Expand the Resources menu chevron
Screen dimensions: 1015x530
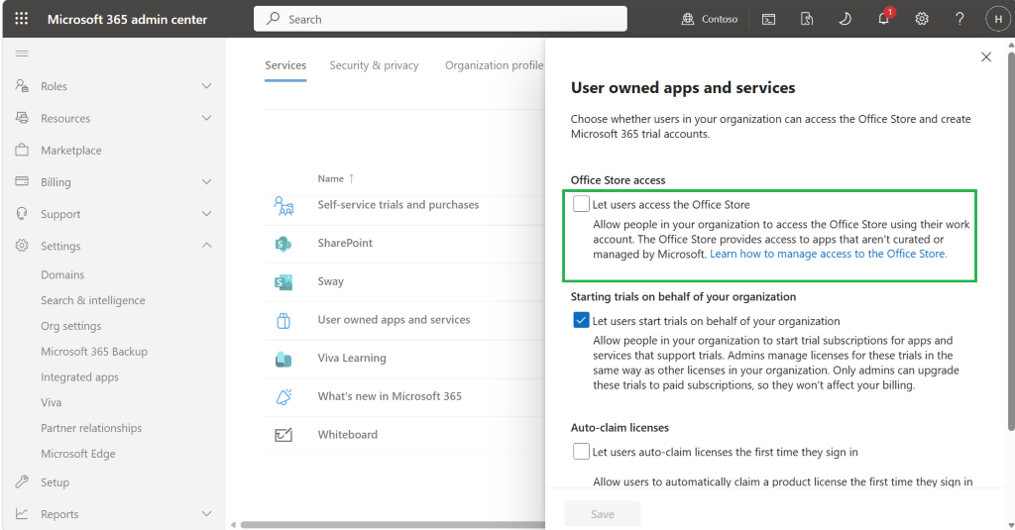click(206, 118)
